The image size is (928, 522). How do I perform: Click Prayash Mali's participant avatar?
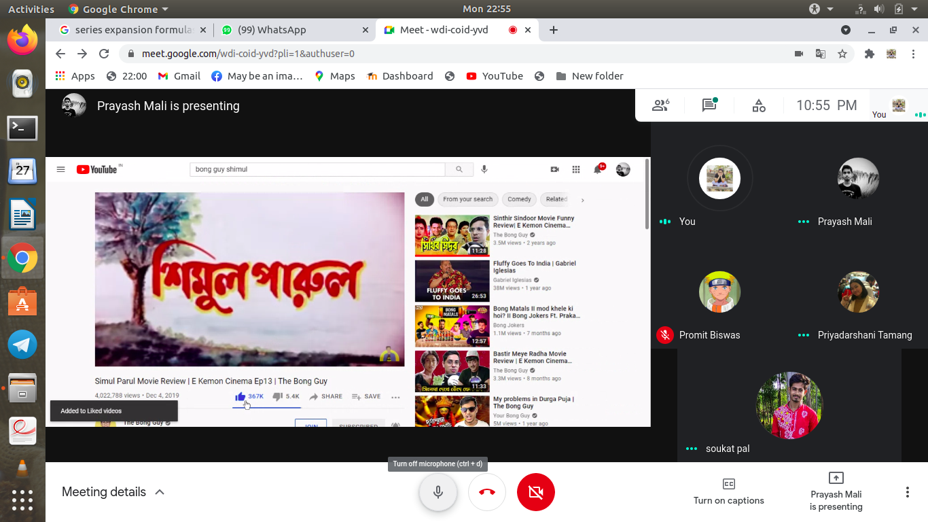click(x=859, y=179)
